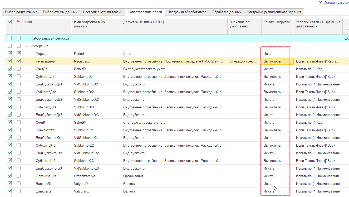Viewport: 349px width, 197px height.
Task: Click the history clock icon near История загрузки
Action: 320,3
